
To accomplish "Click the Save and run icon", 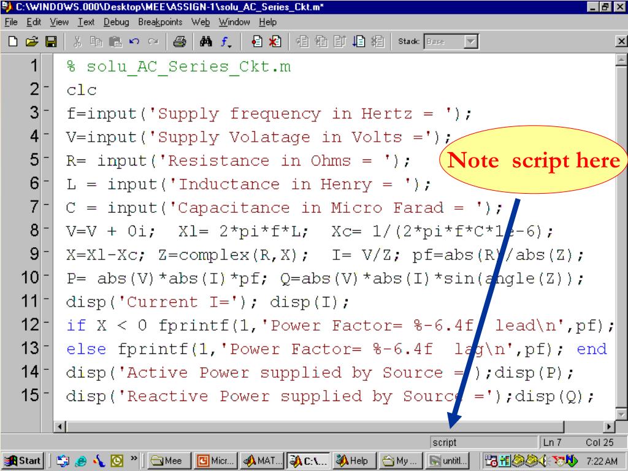I will tap(359, 41).
